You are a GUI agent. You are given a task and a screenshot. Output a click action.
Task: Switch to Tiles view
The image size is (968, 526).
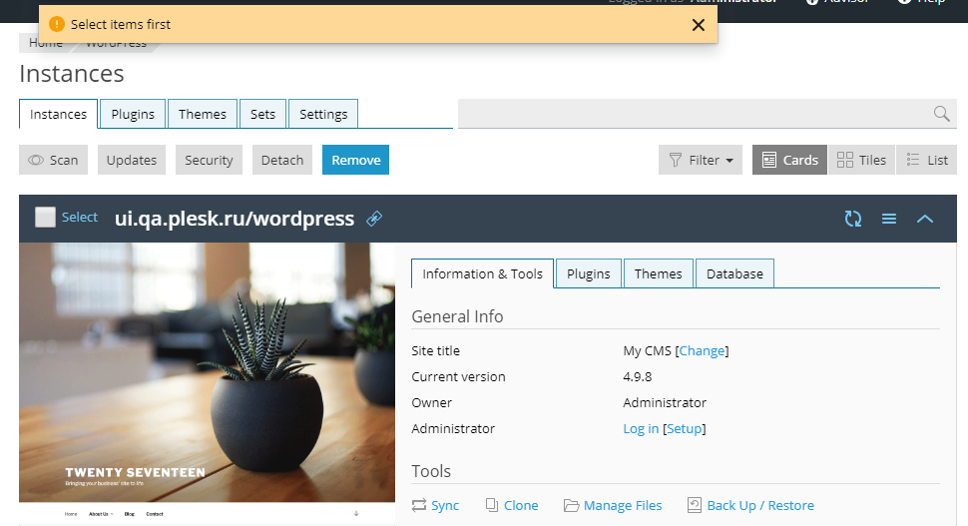[861, 160]
